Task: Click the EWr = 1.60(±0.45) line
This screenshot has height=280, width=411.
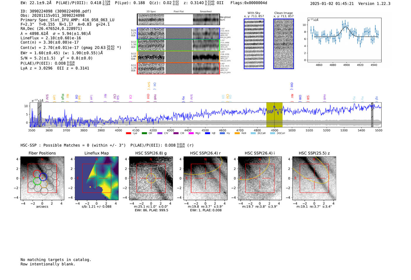Action: (x=62, y=53)
